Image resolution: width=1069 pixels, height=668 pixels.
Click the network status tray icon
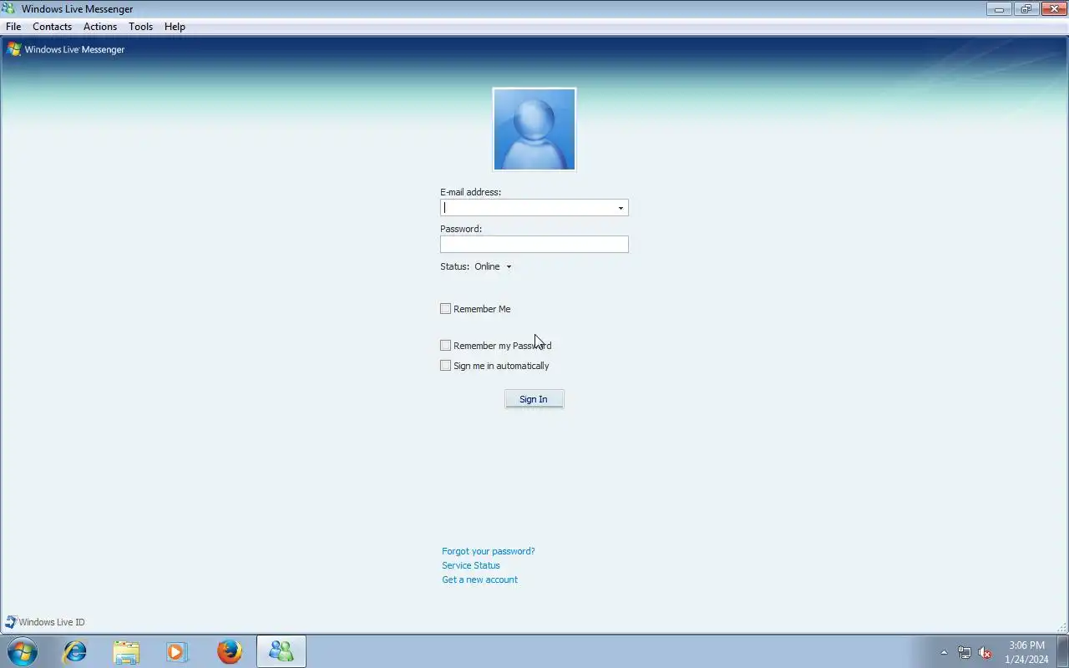click(x=965, y=652)
